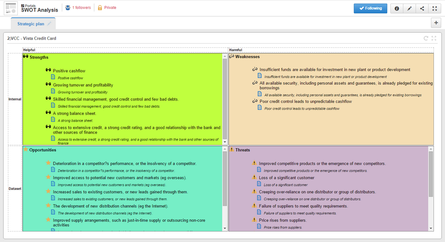The image size is (445, 242).
Task: Click the dumbbell icon beside Strengths heading
Action: tap(26, 56)
